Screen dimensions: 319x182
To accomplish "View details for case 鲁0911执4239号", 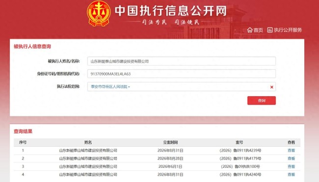I will click(x=291, y=151).
